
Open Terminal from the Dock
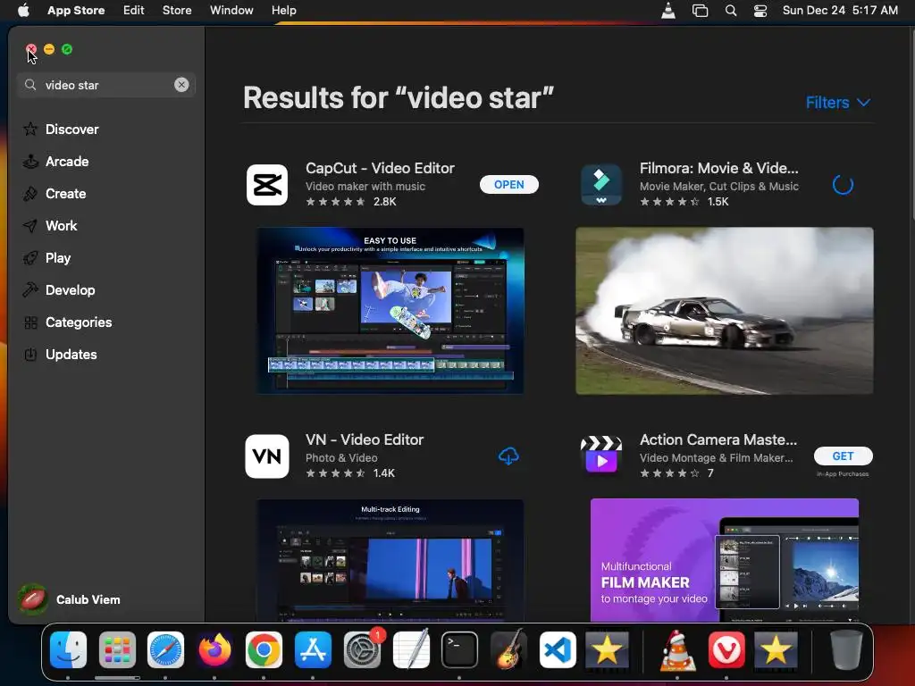coord(460,649)
